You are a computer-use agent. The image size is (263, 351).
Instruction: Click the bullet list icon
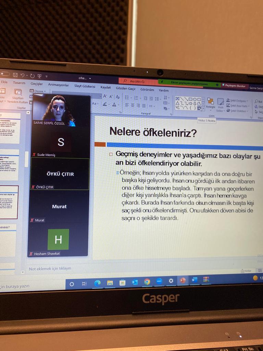(127, 98)
